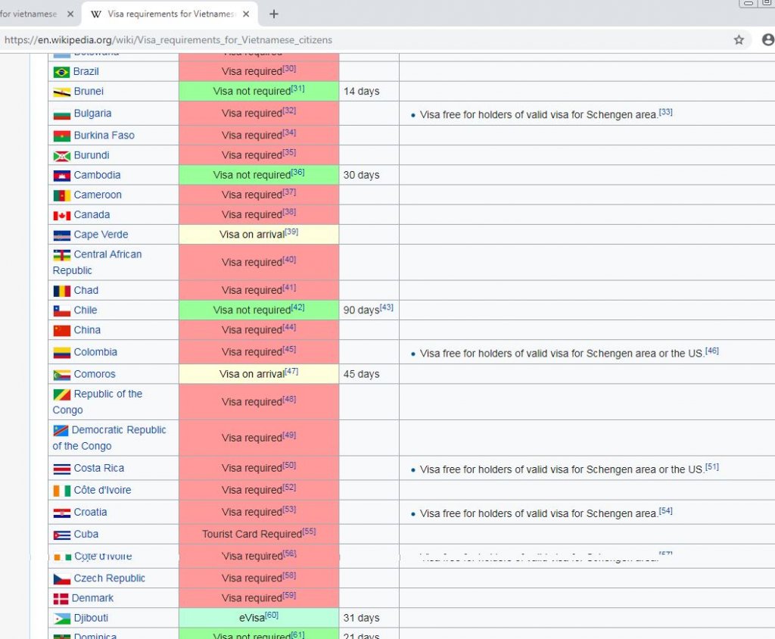Select the 'eVisa' cell for Djibouti
Viewport: 775px width, 639px height.
259,618
